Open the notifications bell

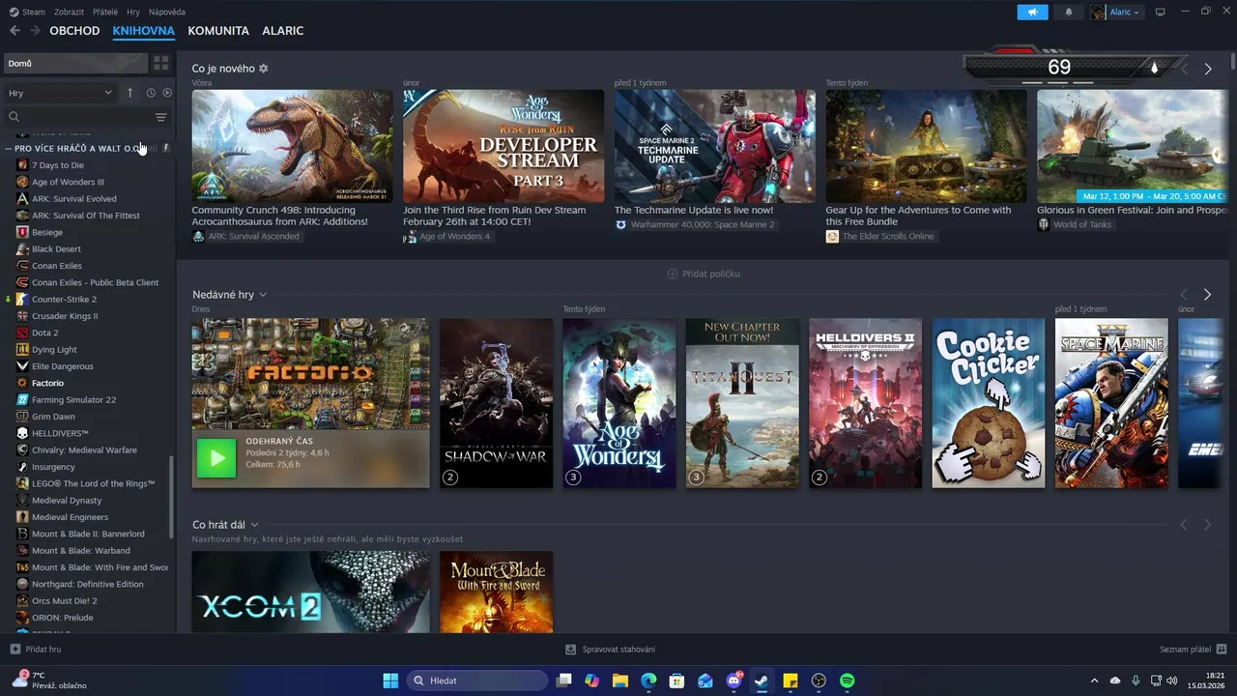(1068, 12)
